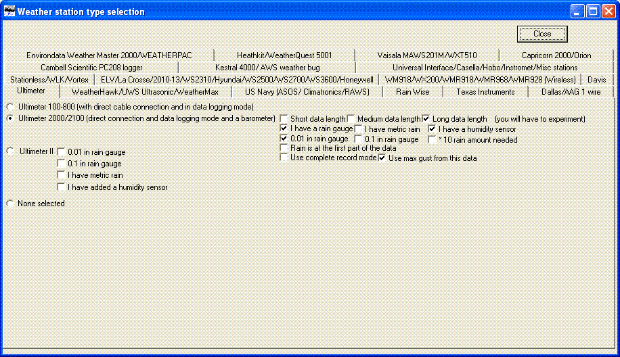The height and width of the screenshot is (357, 620).
Task: Switch to WM918/WX200/WMR918 Wireless tab
Action: point(480,80)
